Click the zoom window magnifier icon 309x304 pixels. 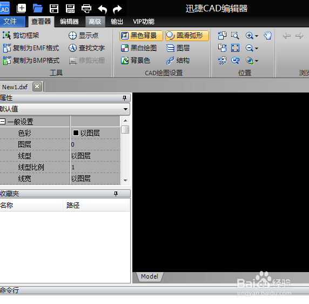pyautogui.click(x=235, y=36)
